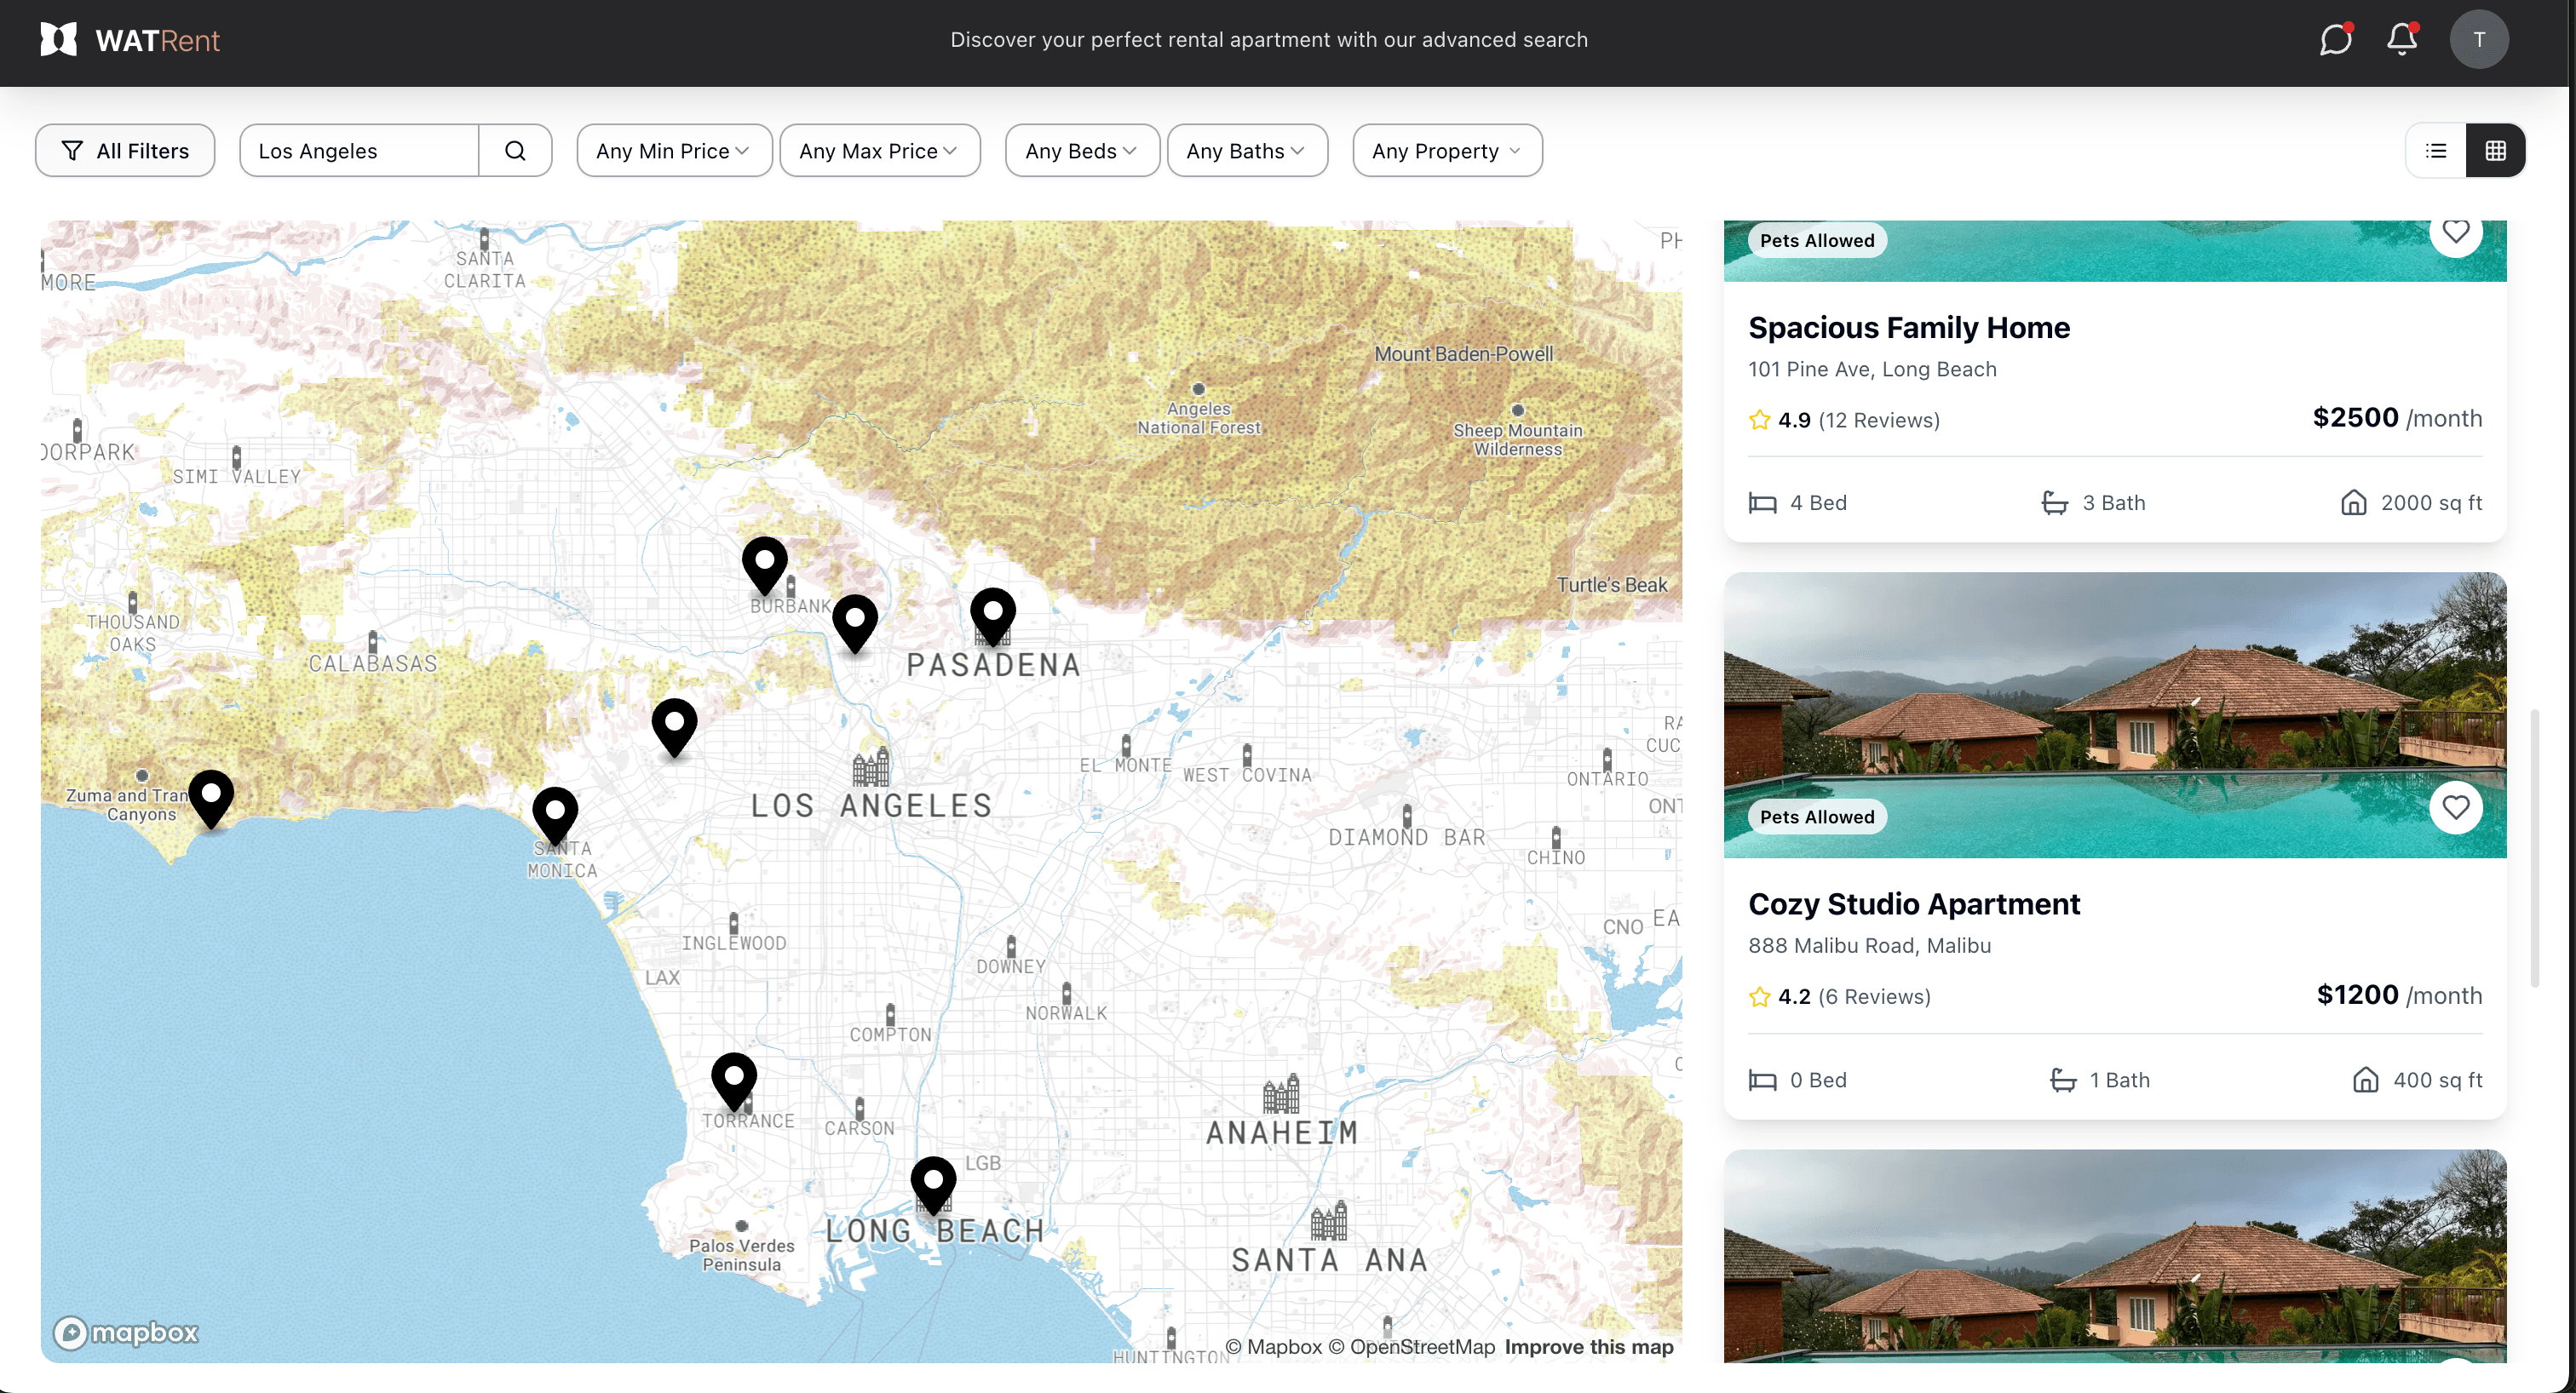Open the Any Min Price dropdown
Image resolution: width=2576 pixels, height=1393 pixels.
click(673, 151)
